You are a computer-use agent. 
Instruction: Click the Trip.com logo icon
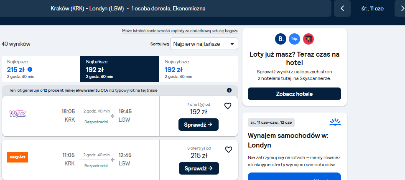295,39
